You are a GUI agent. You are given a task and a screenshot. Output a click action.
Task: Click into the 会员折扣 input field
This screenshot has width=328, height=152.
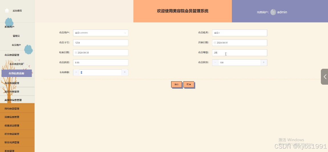pyautogui.click(x=101, y=63)
